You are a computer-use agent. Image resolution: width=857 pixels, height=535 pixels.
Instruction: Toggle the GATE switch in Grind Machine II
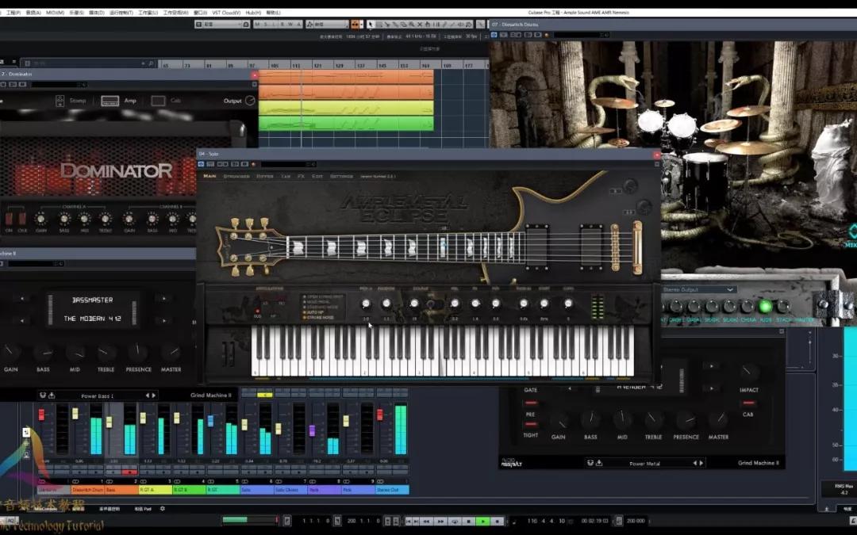coord(530,403)
